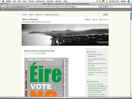
Task: Click the reload page icon in address bar
Action: tap(103, 7)
